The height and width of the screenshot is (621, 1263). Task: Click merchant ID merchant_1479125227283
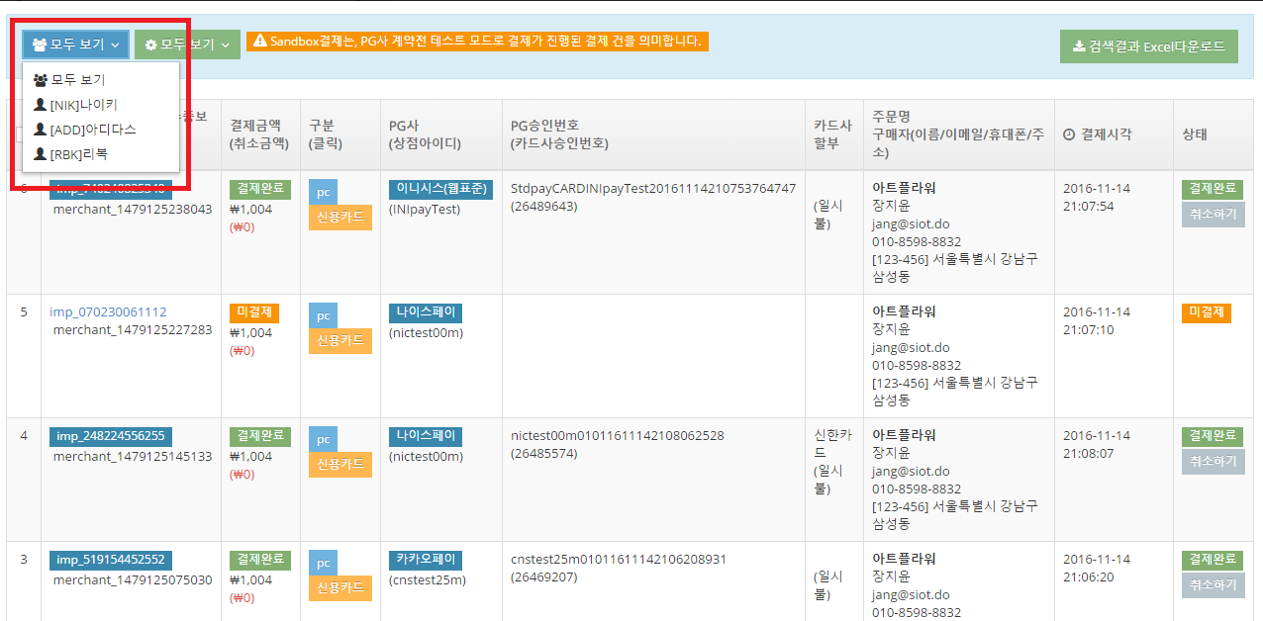click(133, 330)
